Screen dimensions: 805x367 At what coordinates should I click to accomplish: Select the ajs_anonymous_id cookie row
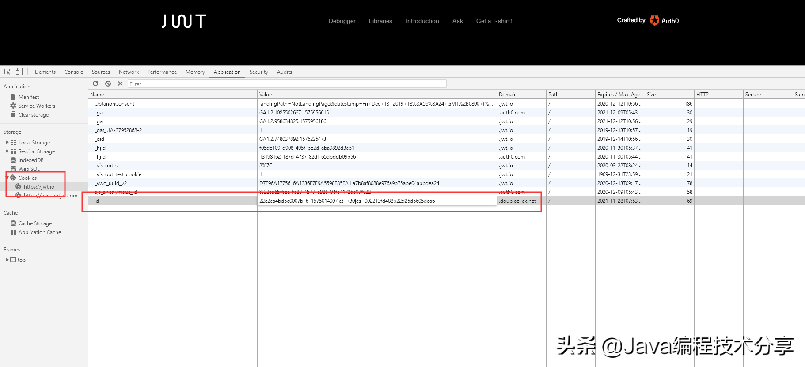pos(447,192)
